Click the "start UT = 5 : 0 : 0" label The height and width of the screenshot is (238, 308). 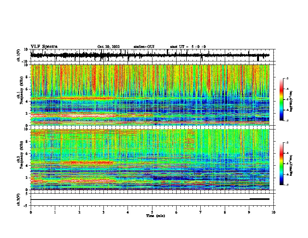pos(188,47)
